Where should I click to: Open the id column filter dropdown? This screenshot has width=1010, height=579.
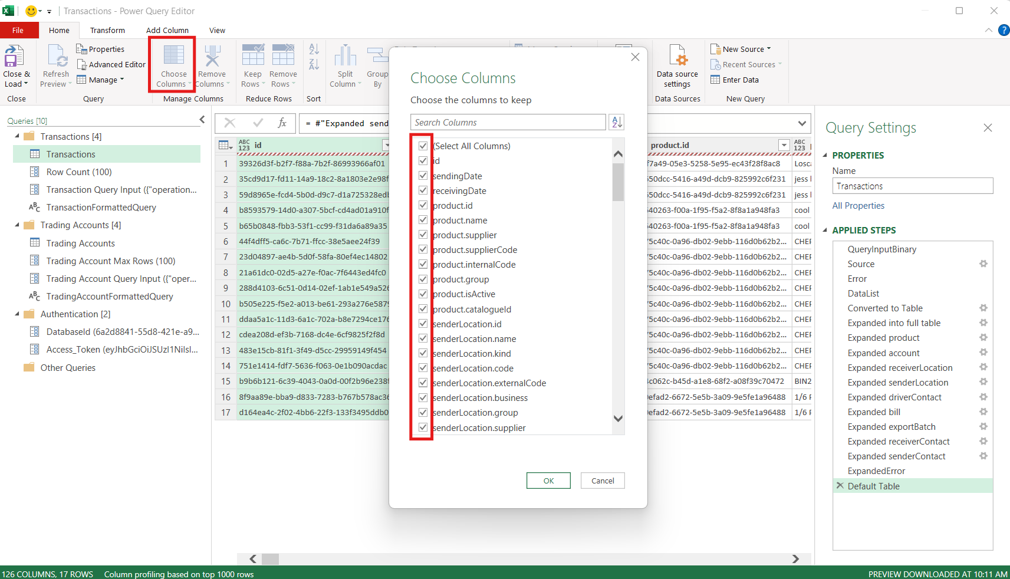[386, 144]
